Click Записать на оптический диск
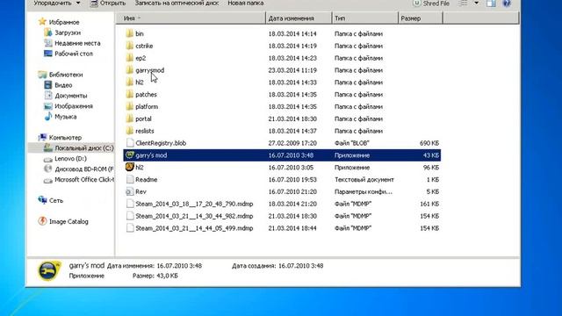562x316 pixels. 177,4
